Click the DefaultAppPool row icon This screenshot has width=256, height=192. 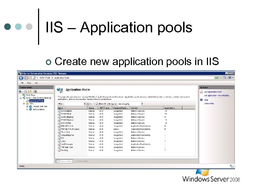pyautogui.click(x=59, y=135)
